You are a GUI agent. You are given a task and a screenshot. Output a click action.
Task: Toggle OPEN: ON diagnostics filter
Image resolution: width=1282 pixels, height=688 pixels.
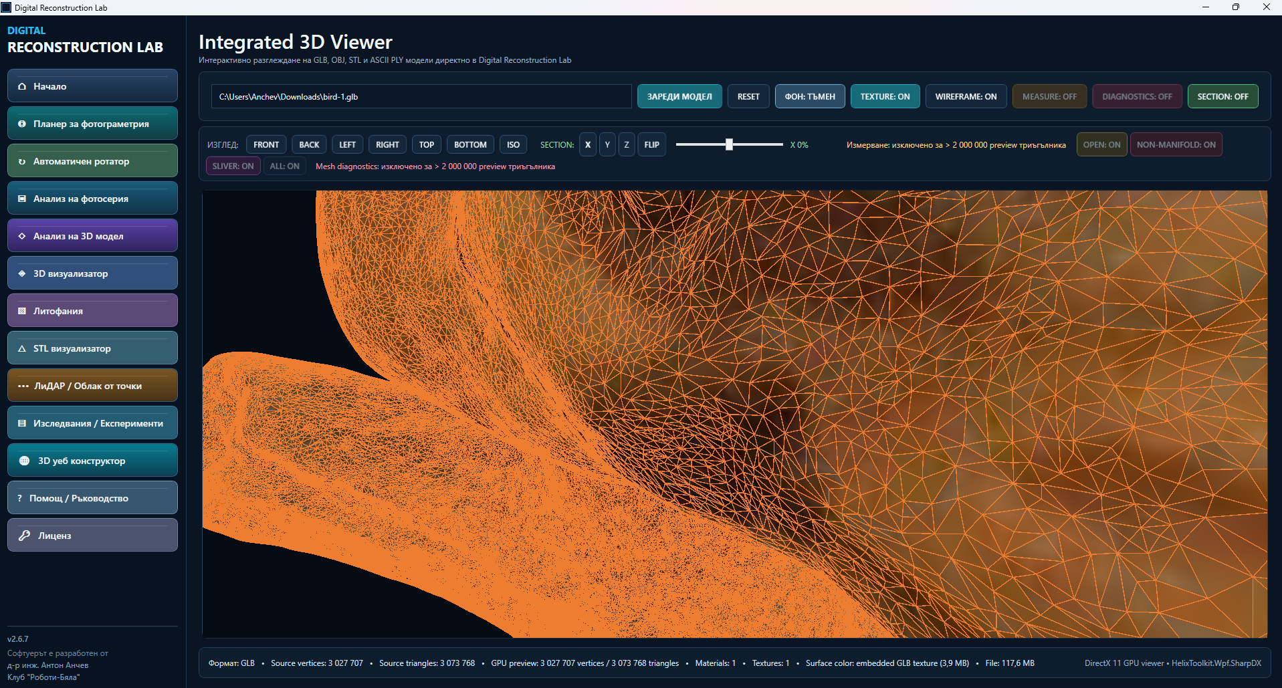click(1101, 144)
